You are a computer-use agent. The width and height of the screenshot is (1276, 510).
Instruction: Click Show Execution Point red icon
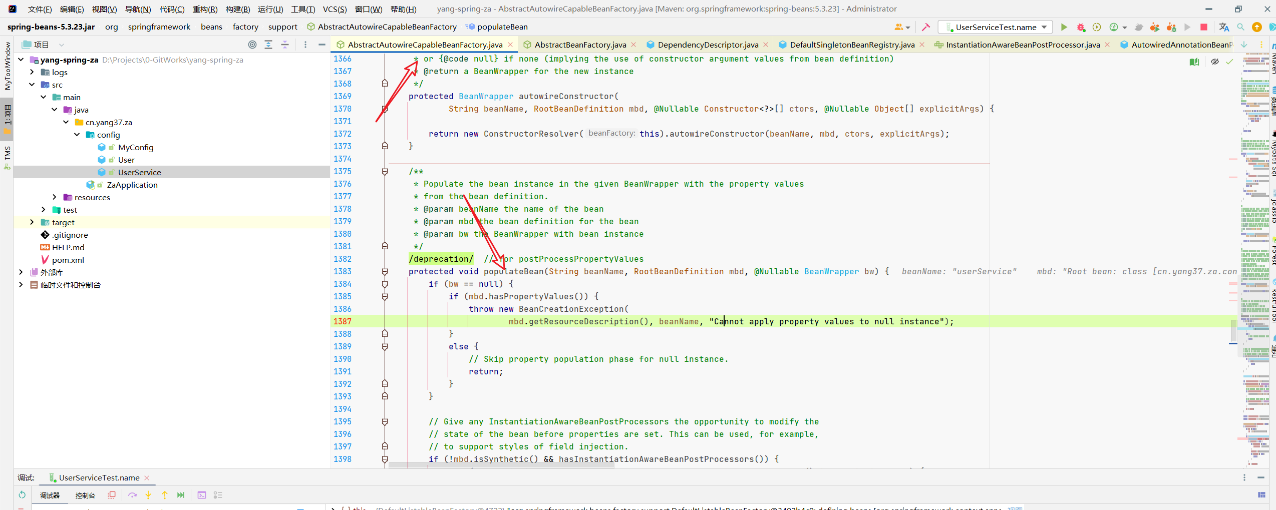tap(112, 495)
